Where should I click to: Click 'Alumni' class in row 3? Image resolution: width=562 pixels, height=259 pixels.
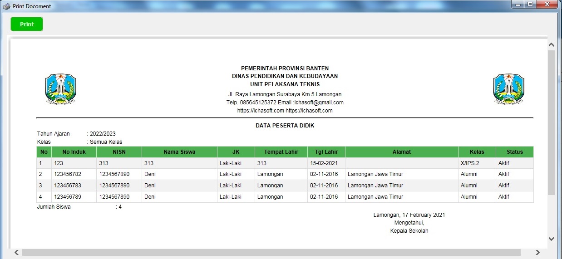pyautogui.click(x=469, y=186)
